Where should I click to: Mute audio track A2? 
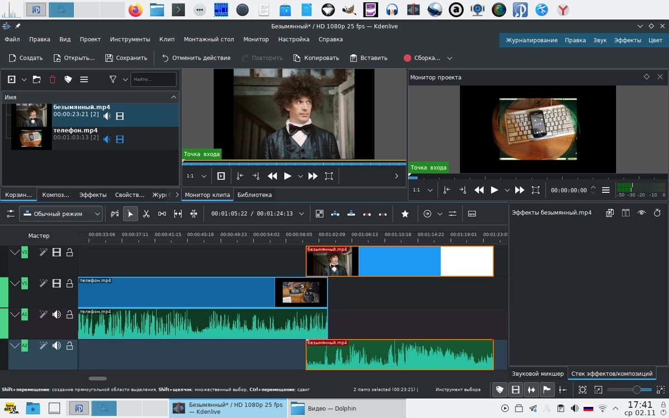[x=56, y=346]
